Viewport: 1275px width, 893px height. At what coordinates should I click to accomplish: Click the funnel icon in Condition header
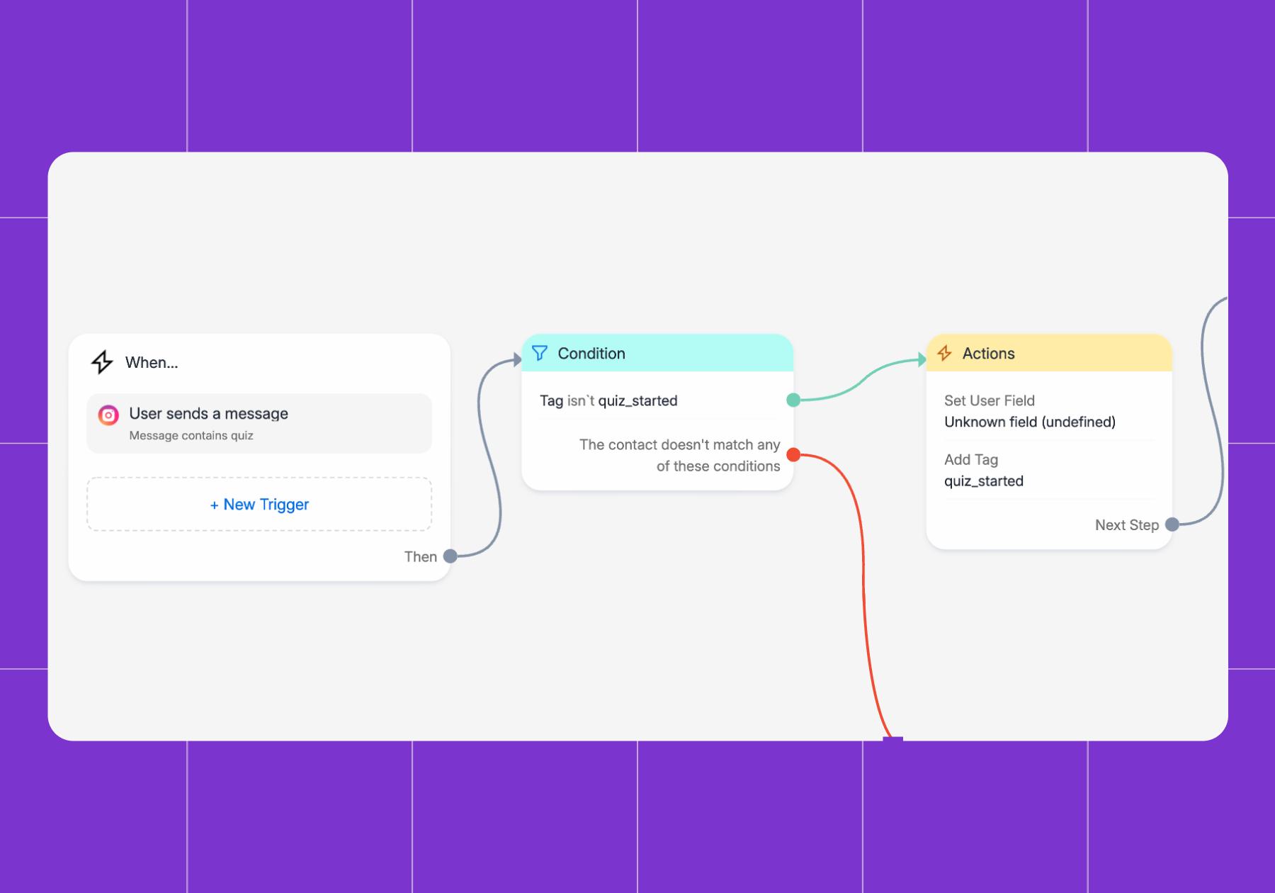pyautogui.click(x=540, y=353)
